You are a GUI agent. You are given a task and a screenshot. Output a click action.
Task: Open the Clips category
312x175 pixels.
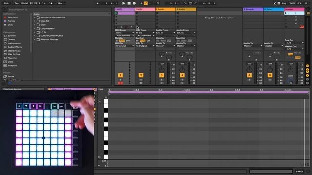[10, 62]
